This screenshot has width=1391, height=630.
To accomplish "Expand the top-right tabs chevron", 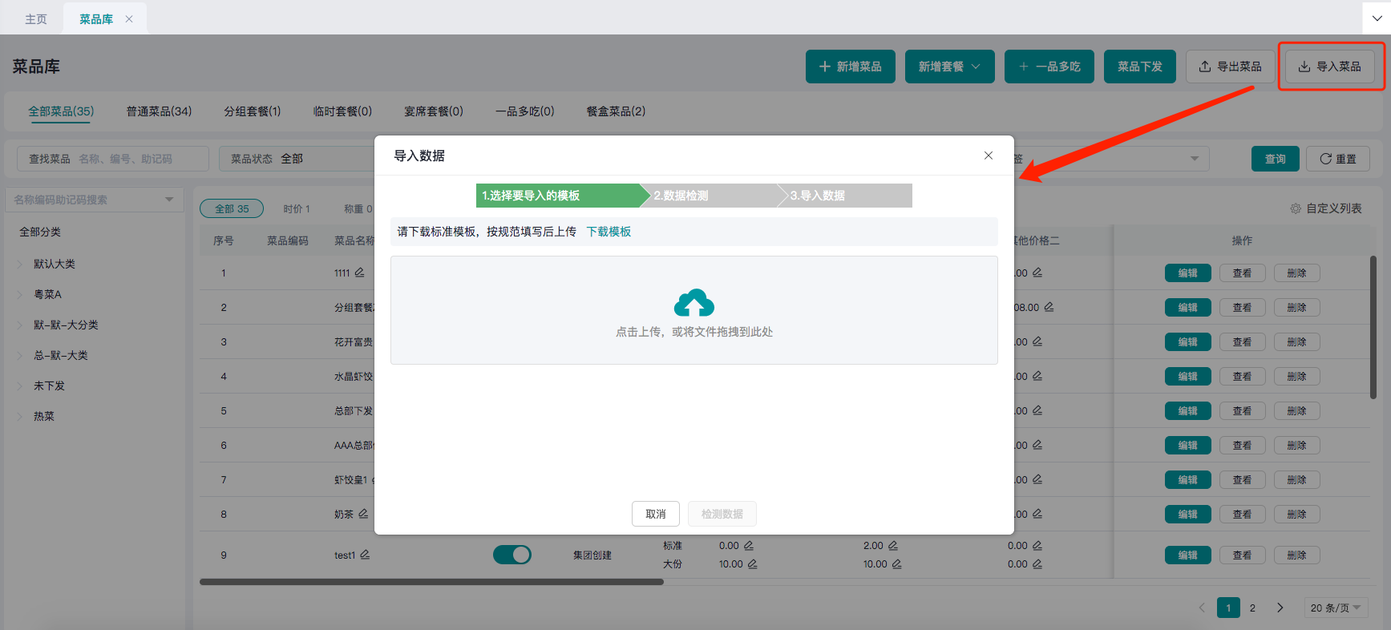I will click(x=1377, y=18).
